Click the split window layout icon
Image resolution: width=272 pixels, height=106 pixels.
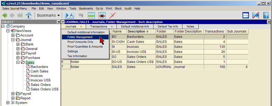(x=246, y=15)
